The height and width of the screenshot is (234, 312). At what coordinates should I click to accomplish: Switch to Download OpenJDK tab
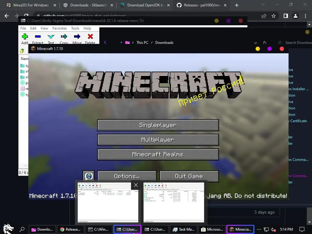(145, 5)
